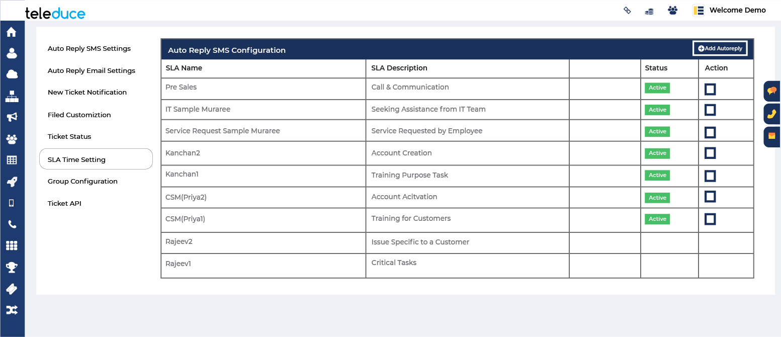Open the megaphone campaigns icon
Screen dimensions: 781x337
point(12,117)
